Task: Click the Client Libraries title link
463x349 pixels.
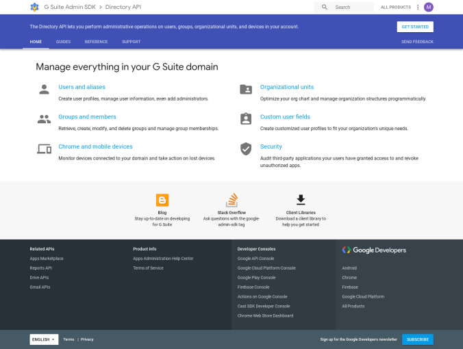Action: click(x=301, y=213)
